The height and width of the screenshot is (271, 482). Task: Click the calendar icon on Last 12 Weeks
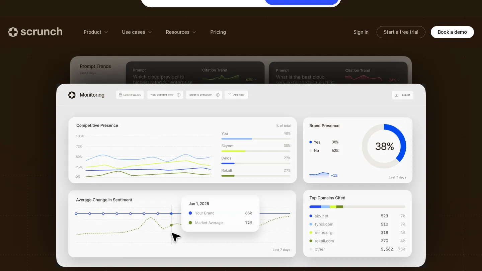pyautogui.click(x=120, y=95)
